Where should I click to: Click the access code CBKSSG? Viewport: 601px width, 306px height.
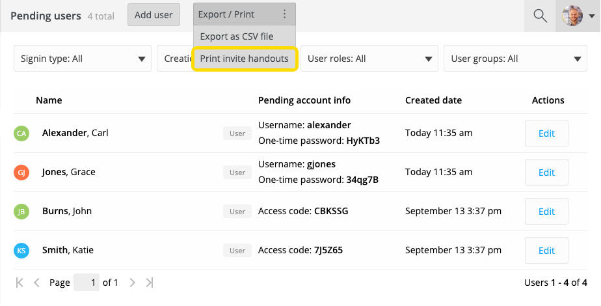click(331, 211)
